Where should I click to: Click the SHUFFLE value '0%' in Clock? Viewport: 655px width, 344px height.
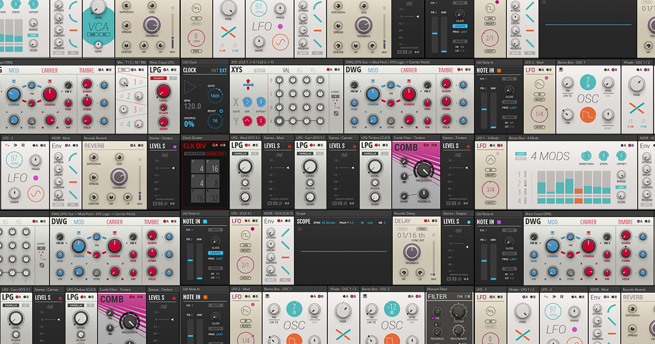point(189,124)
